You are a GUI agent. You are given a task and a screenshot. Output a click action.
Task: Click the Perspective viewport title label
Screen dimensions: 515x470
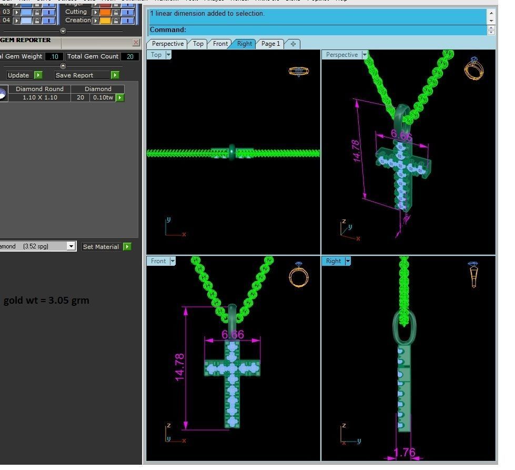click(341, 55)
